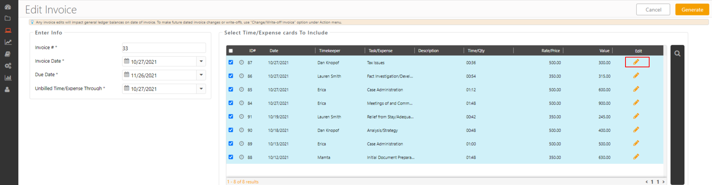
Task: Open the book icon in left sidebar
Action: tap(8, 54)
